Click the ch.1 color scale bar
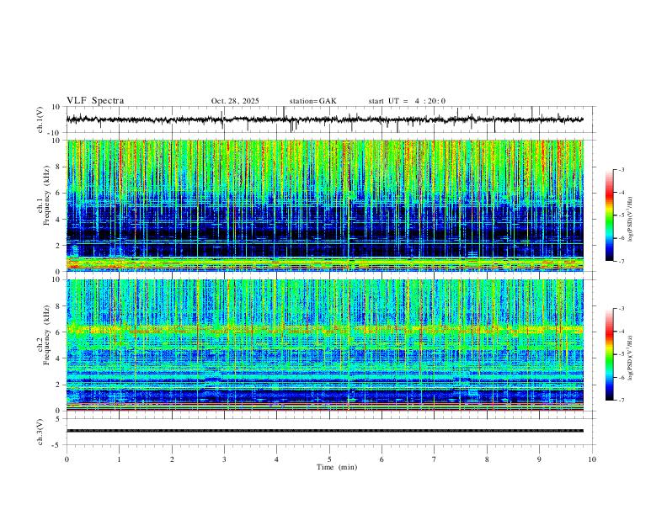Viewport: 667px width, 515px height. tap(610, 215)
